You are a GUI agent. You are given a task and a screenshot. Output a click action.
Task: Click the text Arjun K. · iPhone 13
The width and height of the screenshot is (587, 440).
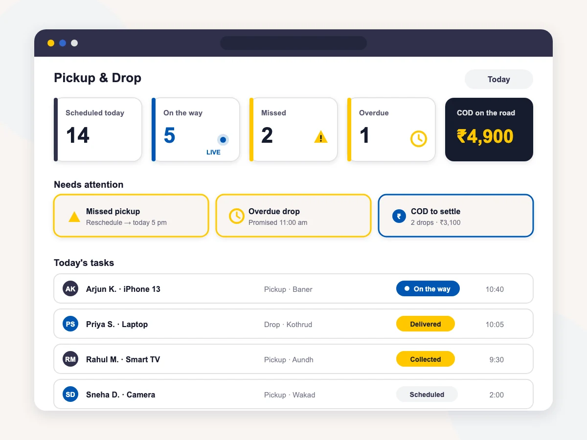click(123, 289)
